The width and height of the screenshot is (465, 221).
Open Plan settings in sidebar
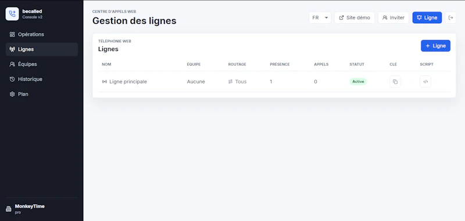[x=42, y=94]
